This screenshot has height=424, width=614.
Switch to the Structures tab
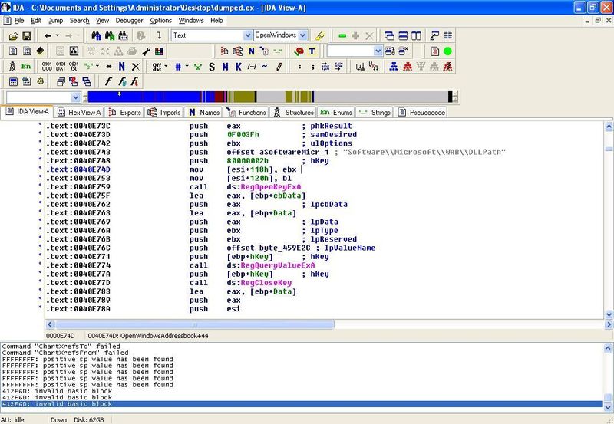(x=294, y=113)
